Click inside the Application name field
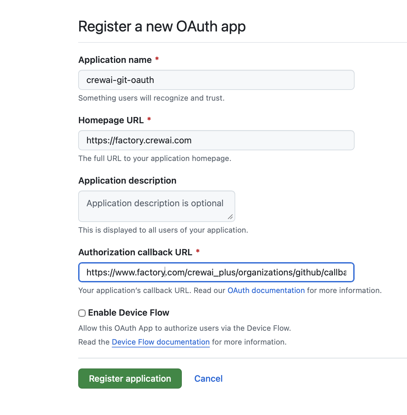Screen dimensions: 407x415 coord(216,80)
